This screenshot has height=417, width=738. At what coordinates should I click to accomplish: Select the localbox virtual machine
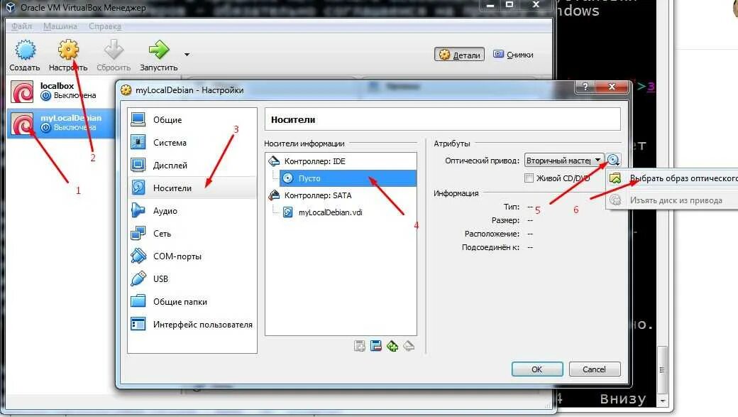pos(61,91)
